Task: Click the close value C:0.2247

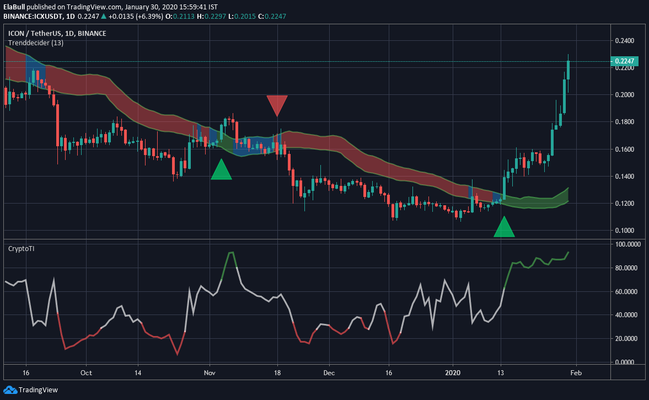Action: [272, 17]
